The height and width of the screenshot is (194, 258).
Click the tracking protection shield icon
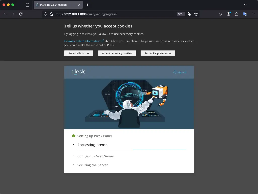click(45, 14)
